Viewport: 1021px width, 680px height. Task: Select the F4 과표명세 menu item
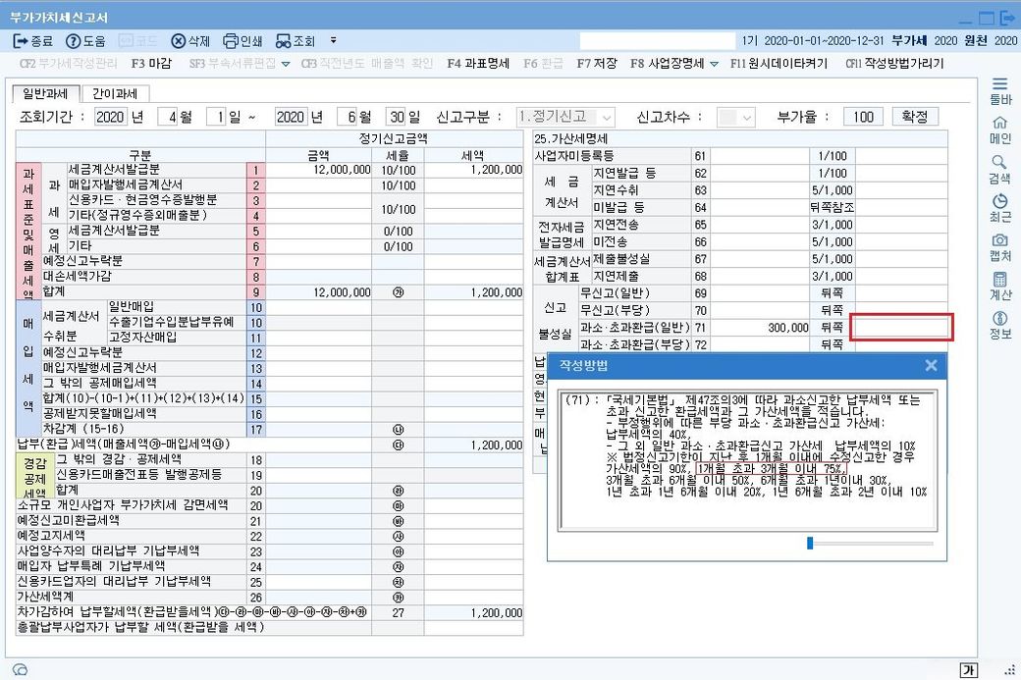[477, 64]
